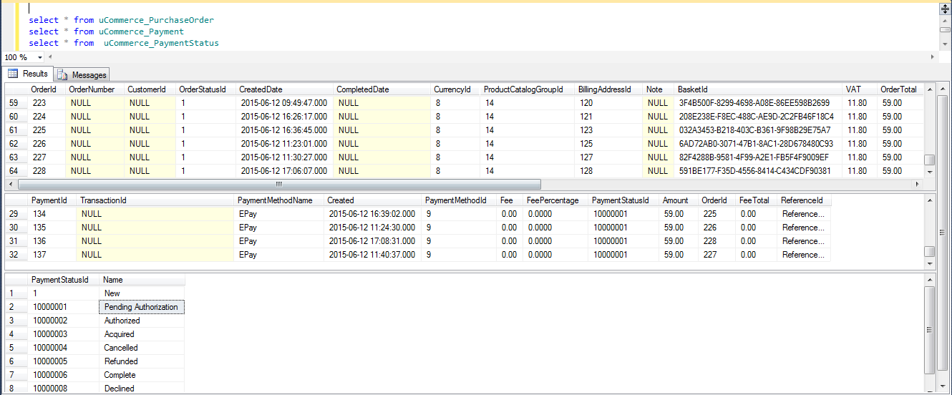Select the Acquired status cell
952x395 pixels.
click(x=142, y=334)
